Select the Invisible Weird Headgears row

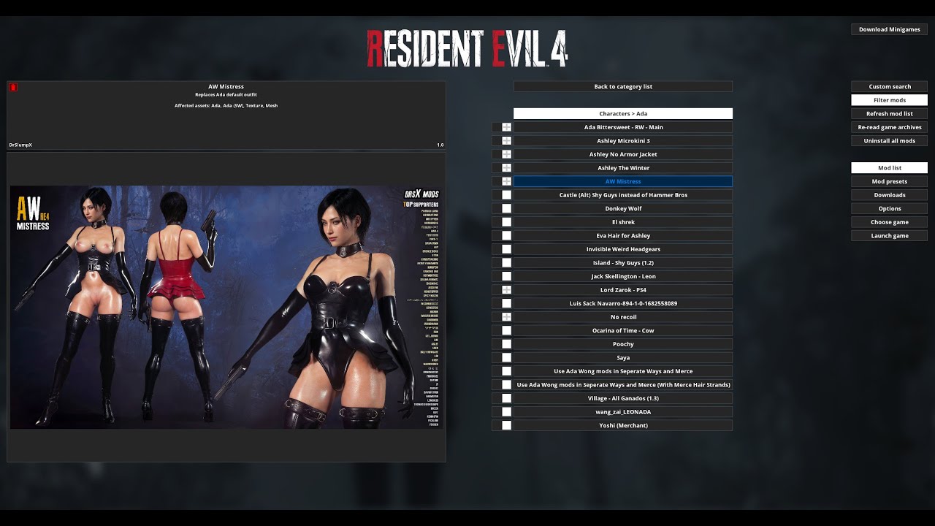click(623, 249)
